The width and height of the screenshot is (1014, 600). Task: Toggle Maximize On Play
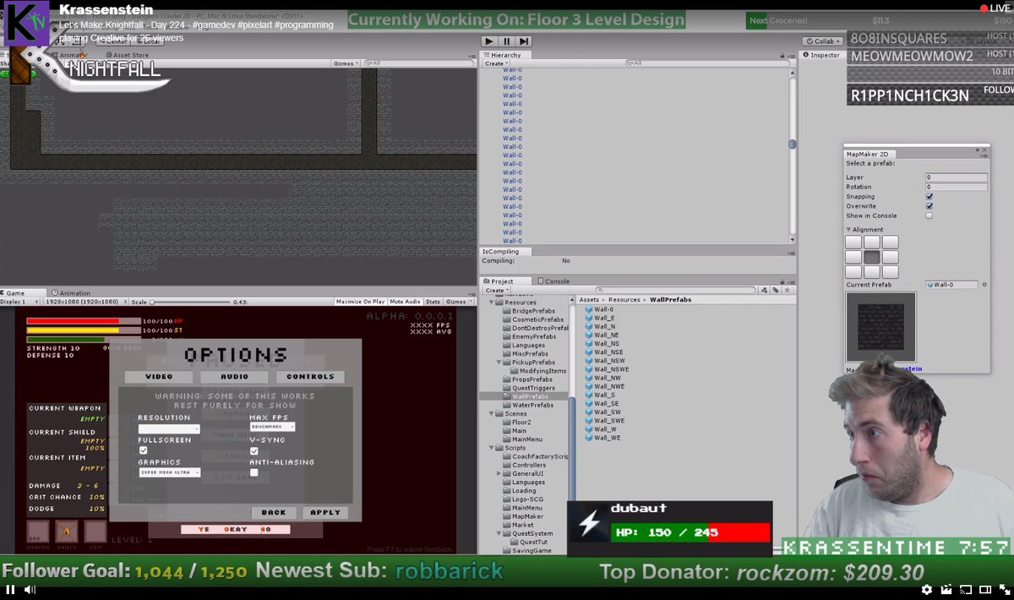[x=360, y=302]
